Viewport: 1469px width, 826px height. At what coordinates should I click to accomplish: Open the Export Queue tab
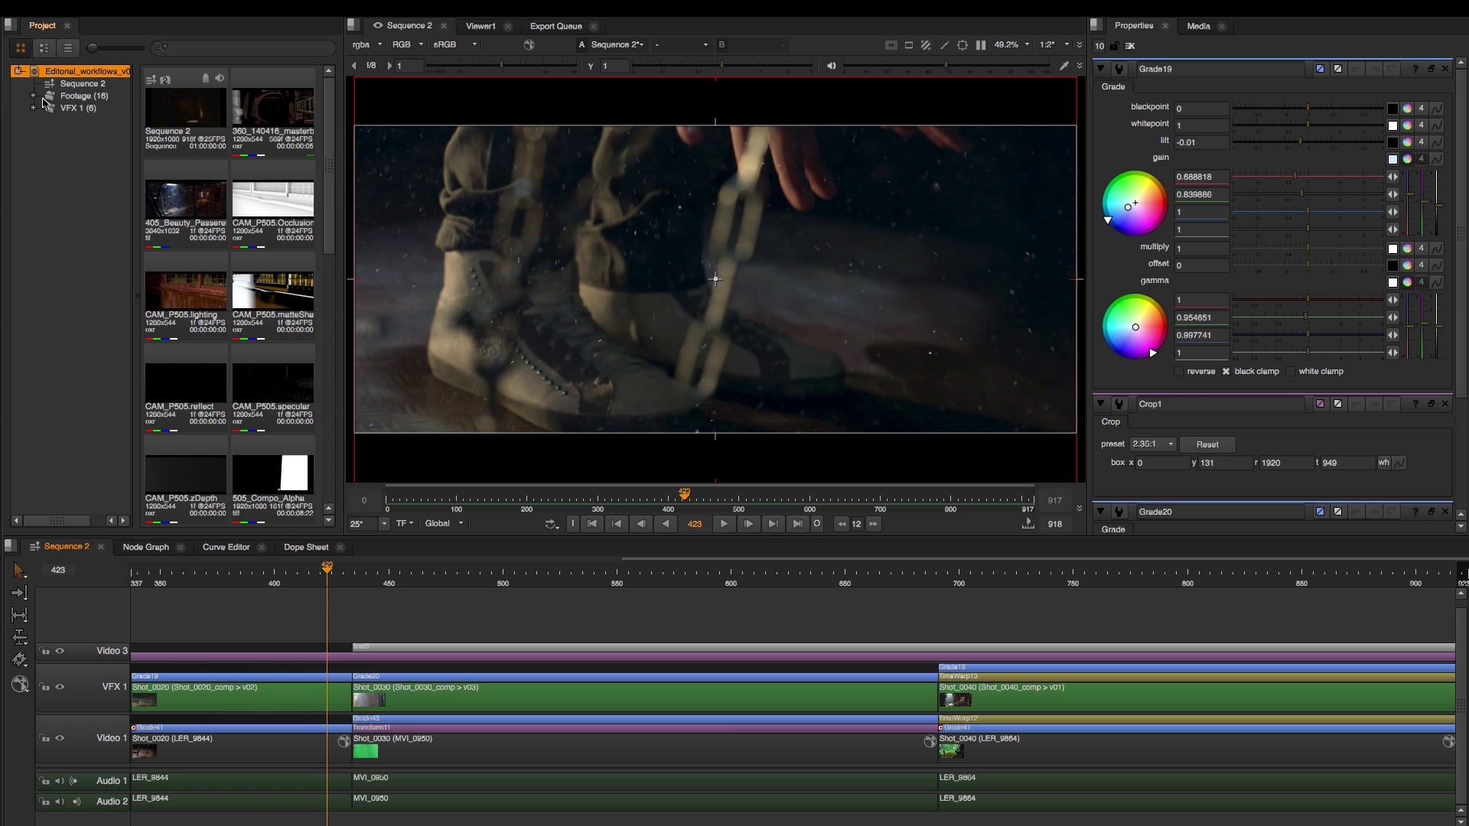tap(555, 26)
